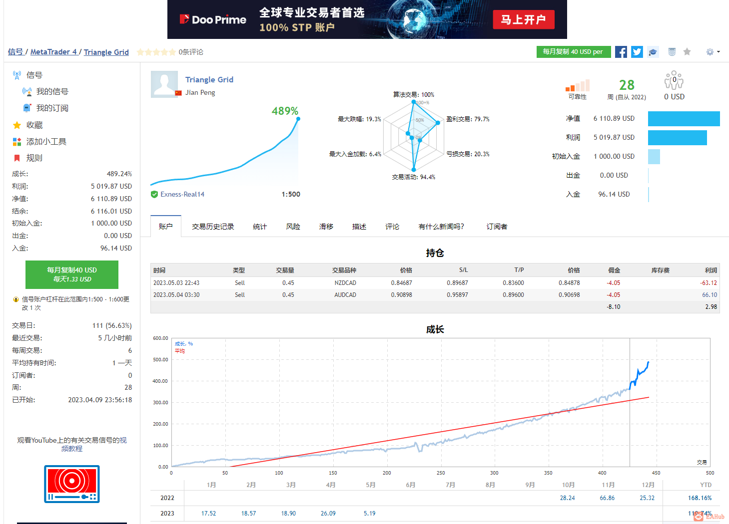Click the 利润 column header in positions table
The image size is (729, 524).
[711, 270]
